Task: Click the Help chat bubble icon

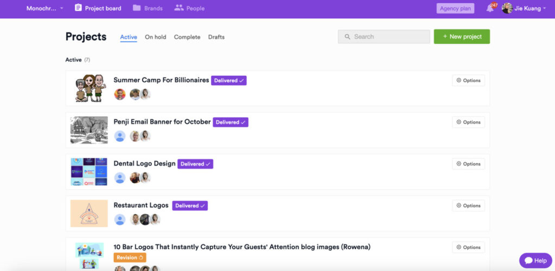Action: click(x=529, y=261)
